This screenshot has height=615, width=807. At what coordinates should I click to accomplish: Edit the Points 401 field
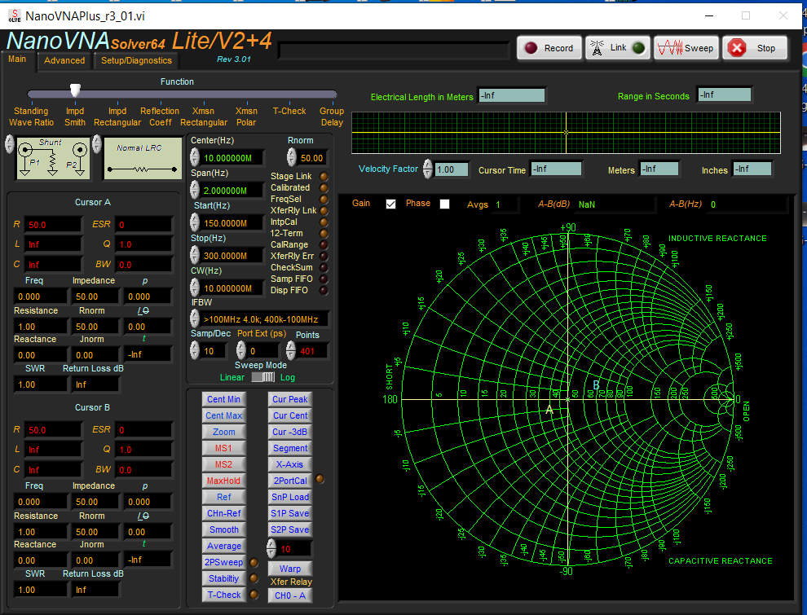tap(312, 351)
